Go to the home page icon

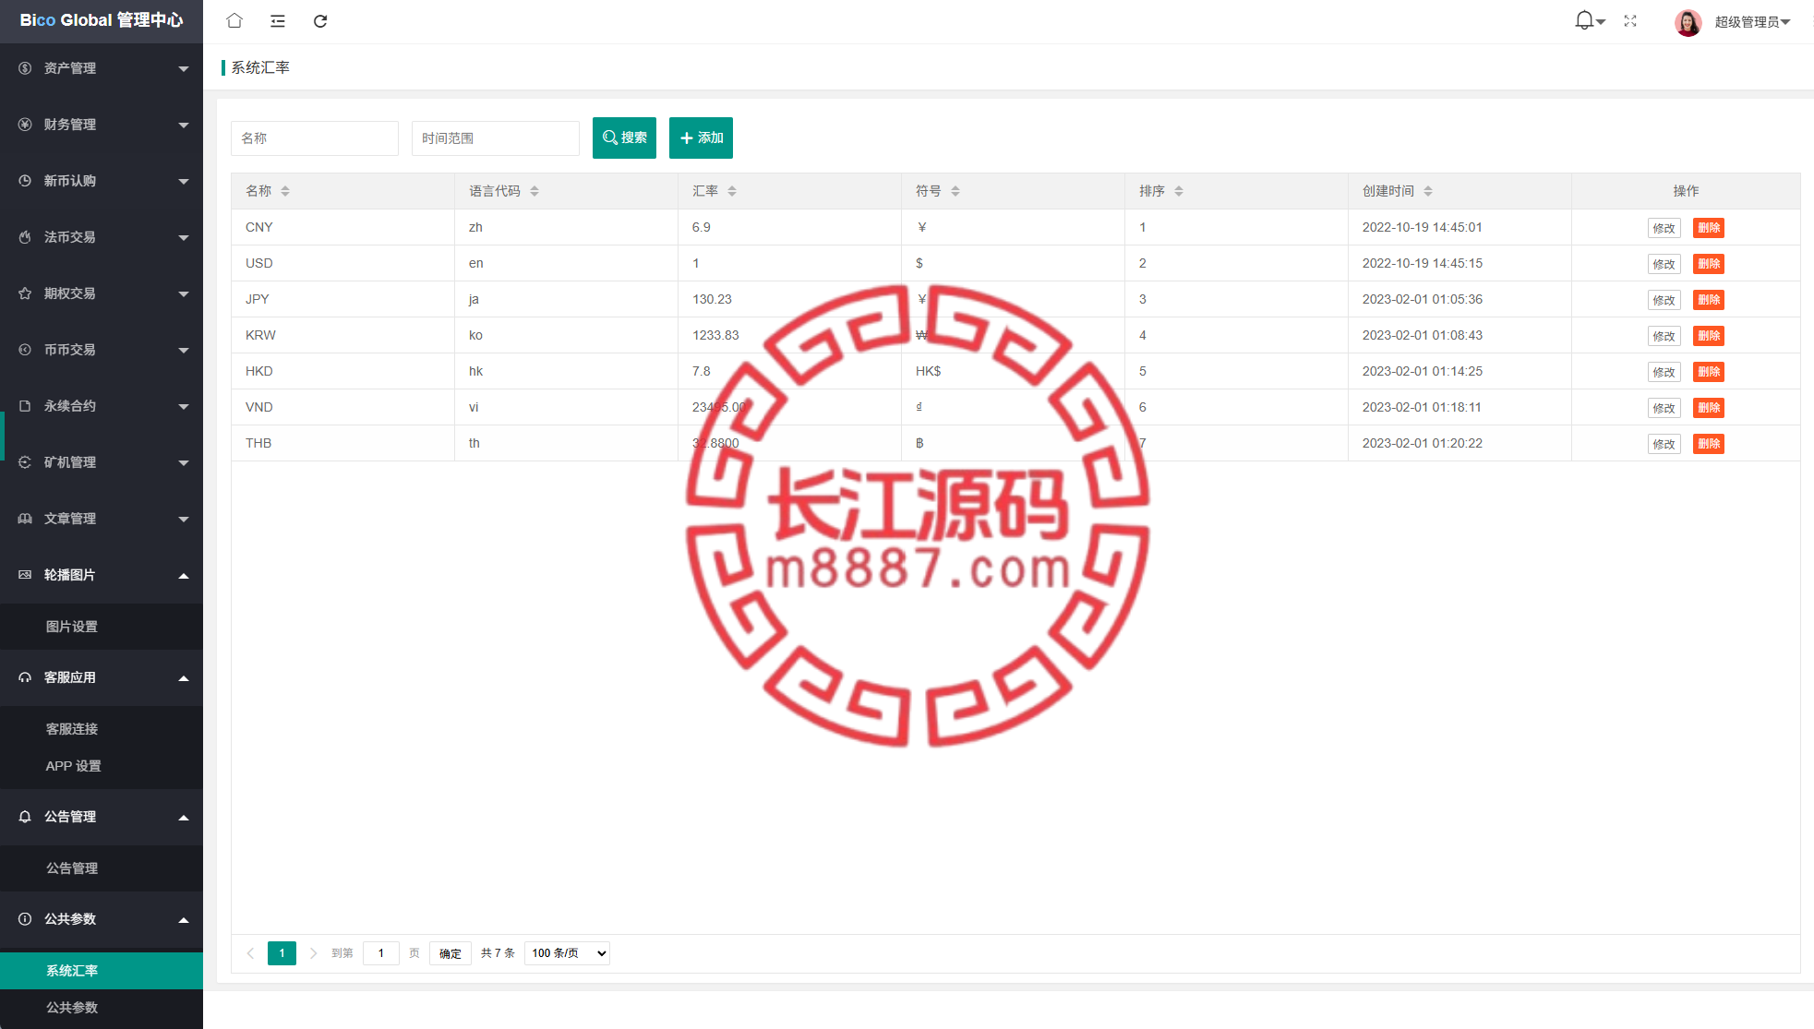click(x=234, y=20)
